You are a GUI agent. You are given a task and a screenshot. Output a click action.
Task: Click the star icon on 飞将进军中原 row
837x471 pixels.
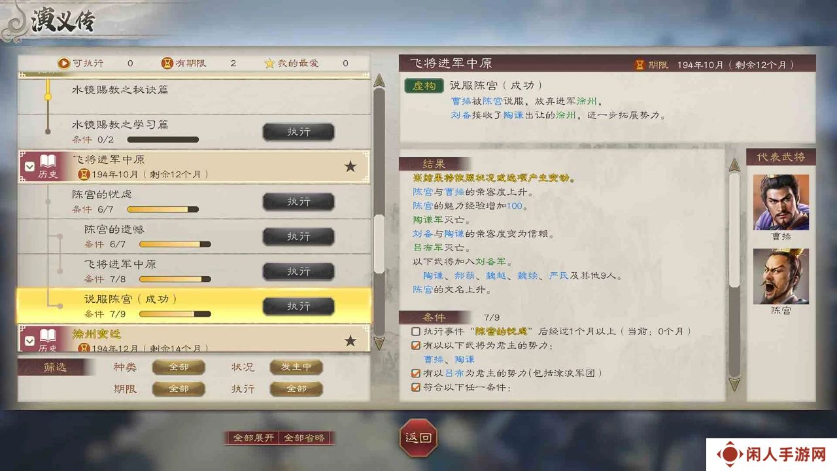(x=350, y=167)
